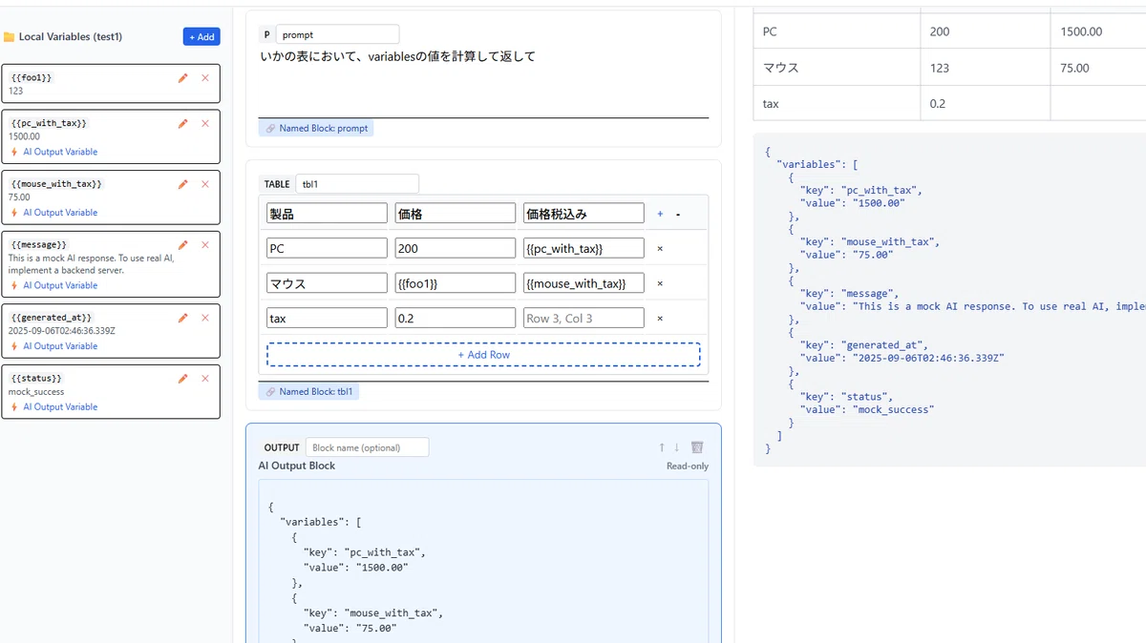This screenshot has height=643, width=1146.
Task: Click AI Output Variable link under {{mouse_with_tax}}
Action: pyautogui.click(x=60, y=213)
